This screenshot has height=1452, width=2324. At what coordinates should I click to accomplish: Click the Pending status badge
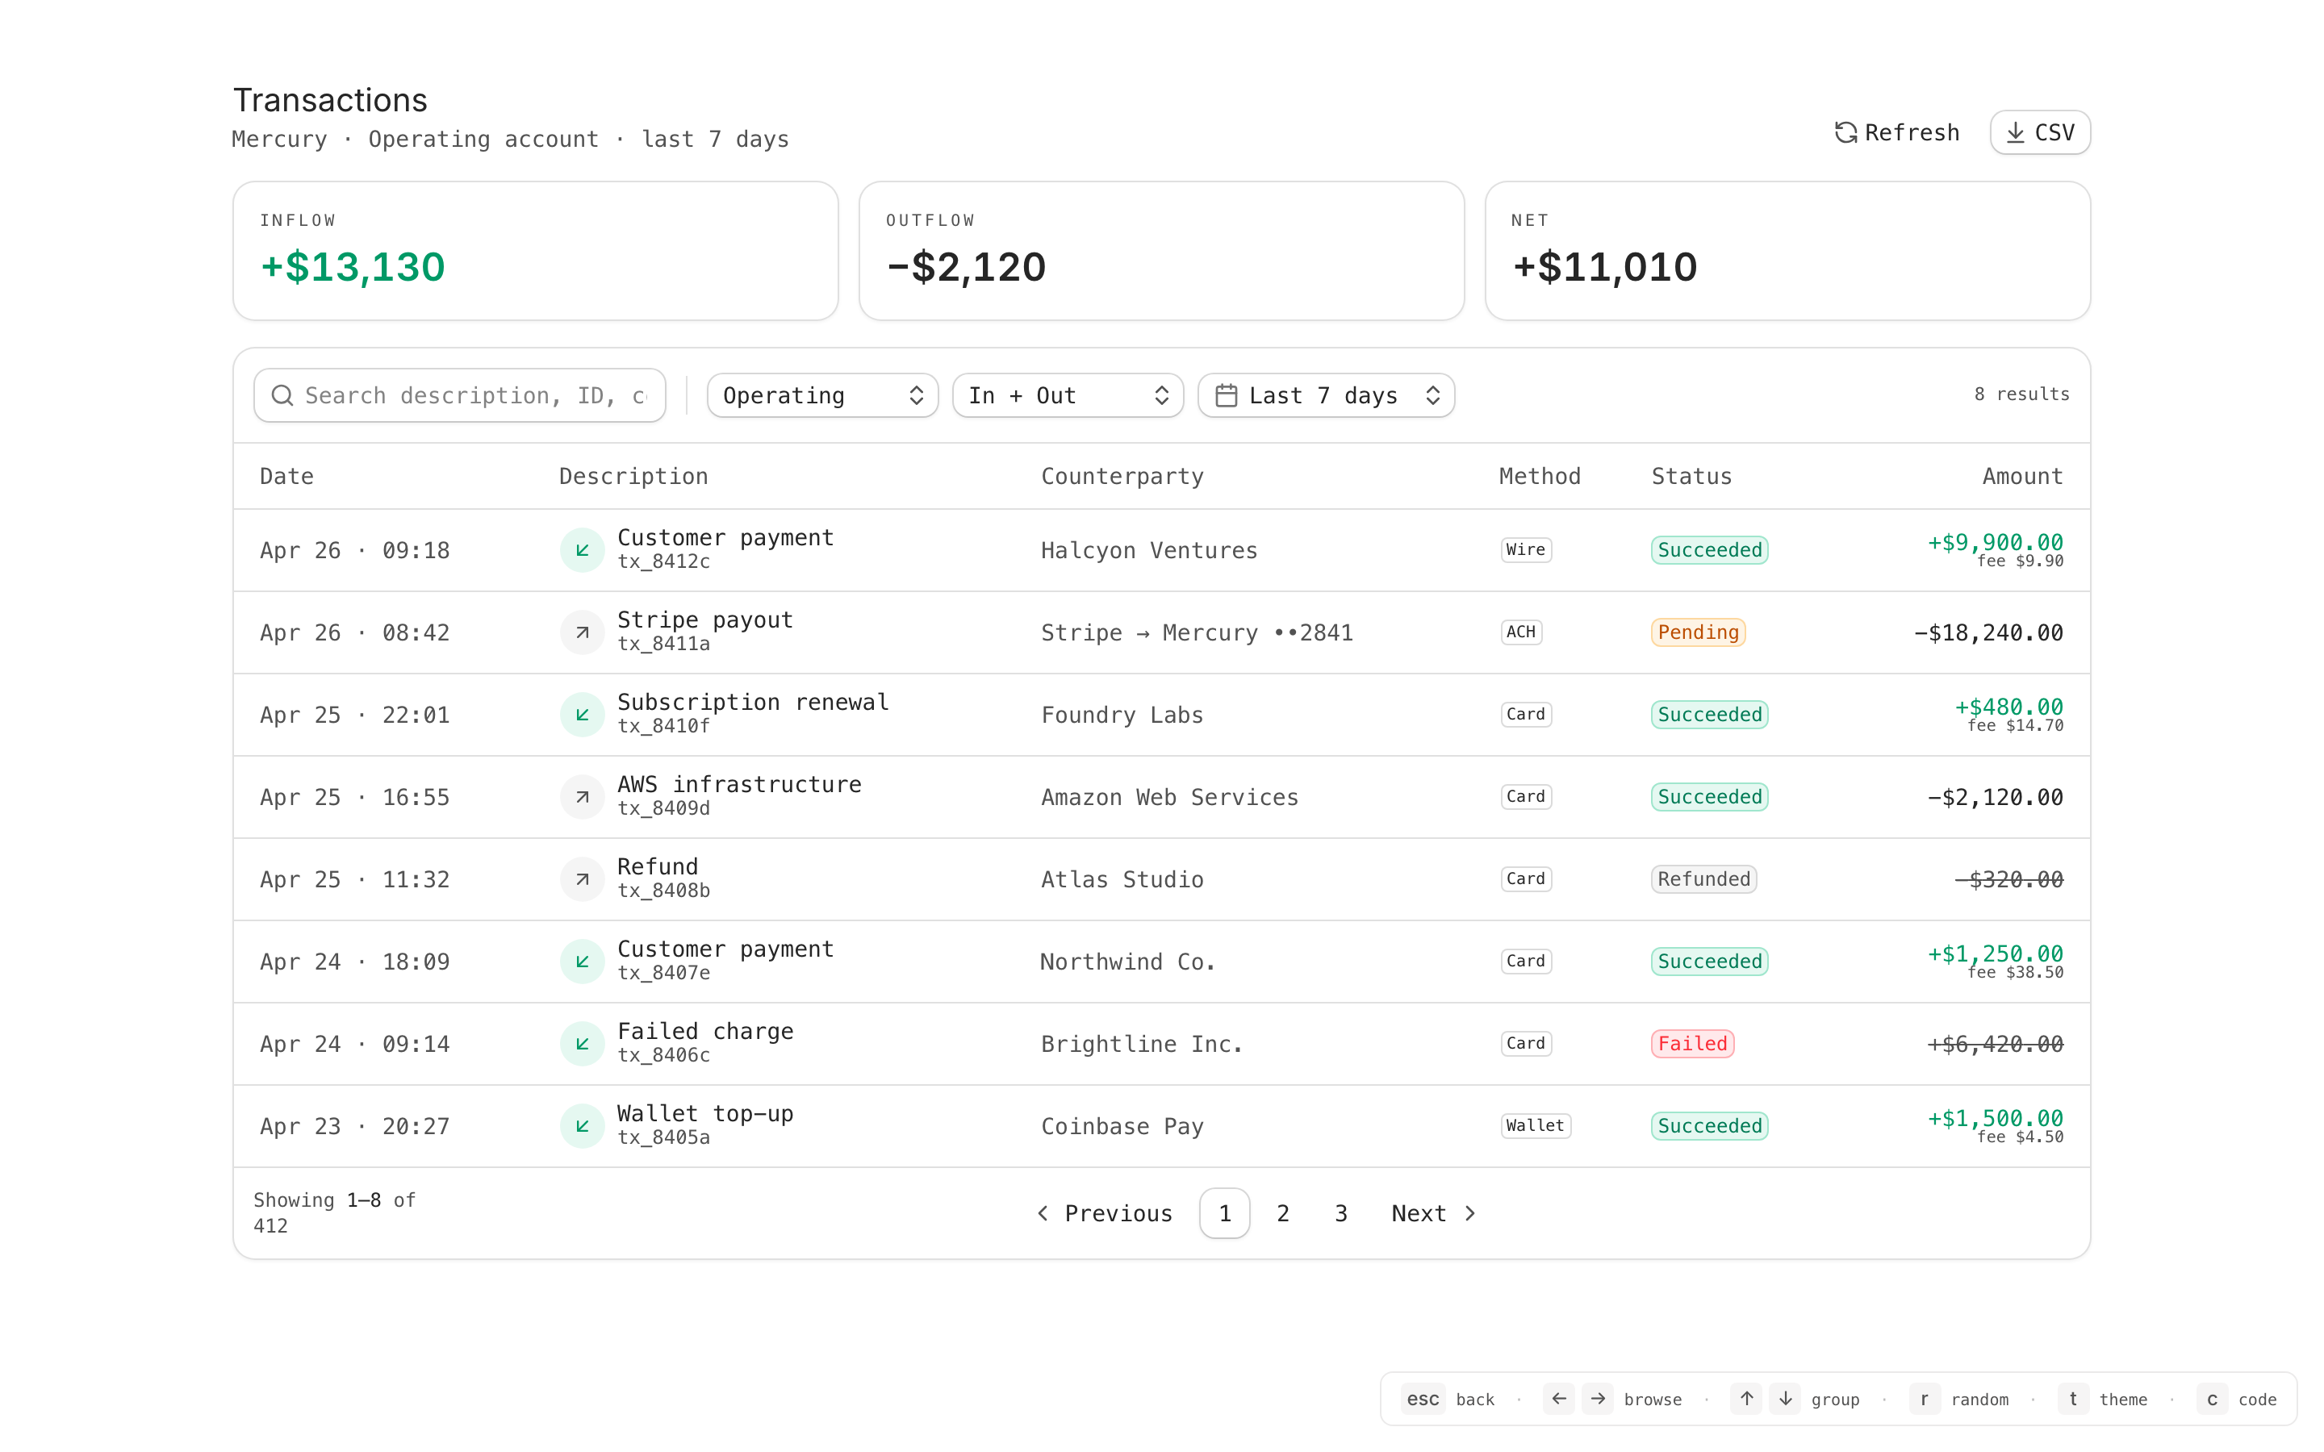pos(1697,633)
